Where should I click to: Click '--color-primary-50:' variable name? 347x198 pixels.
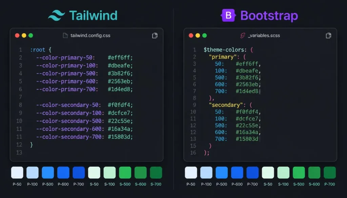[x=65, y=58]
